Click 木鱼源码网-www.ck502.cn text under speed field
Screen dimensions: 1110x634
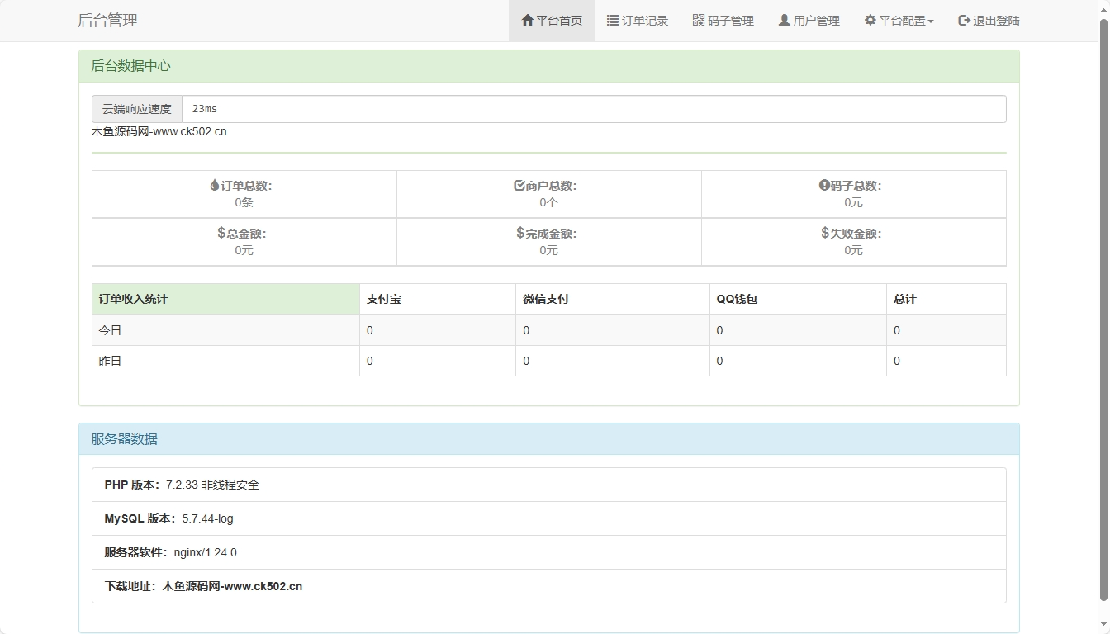click(159, 131)
